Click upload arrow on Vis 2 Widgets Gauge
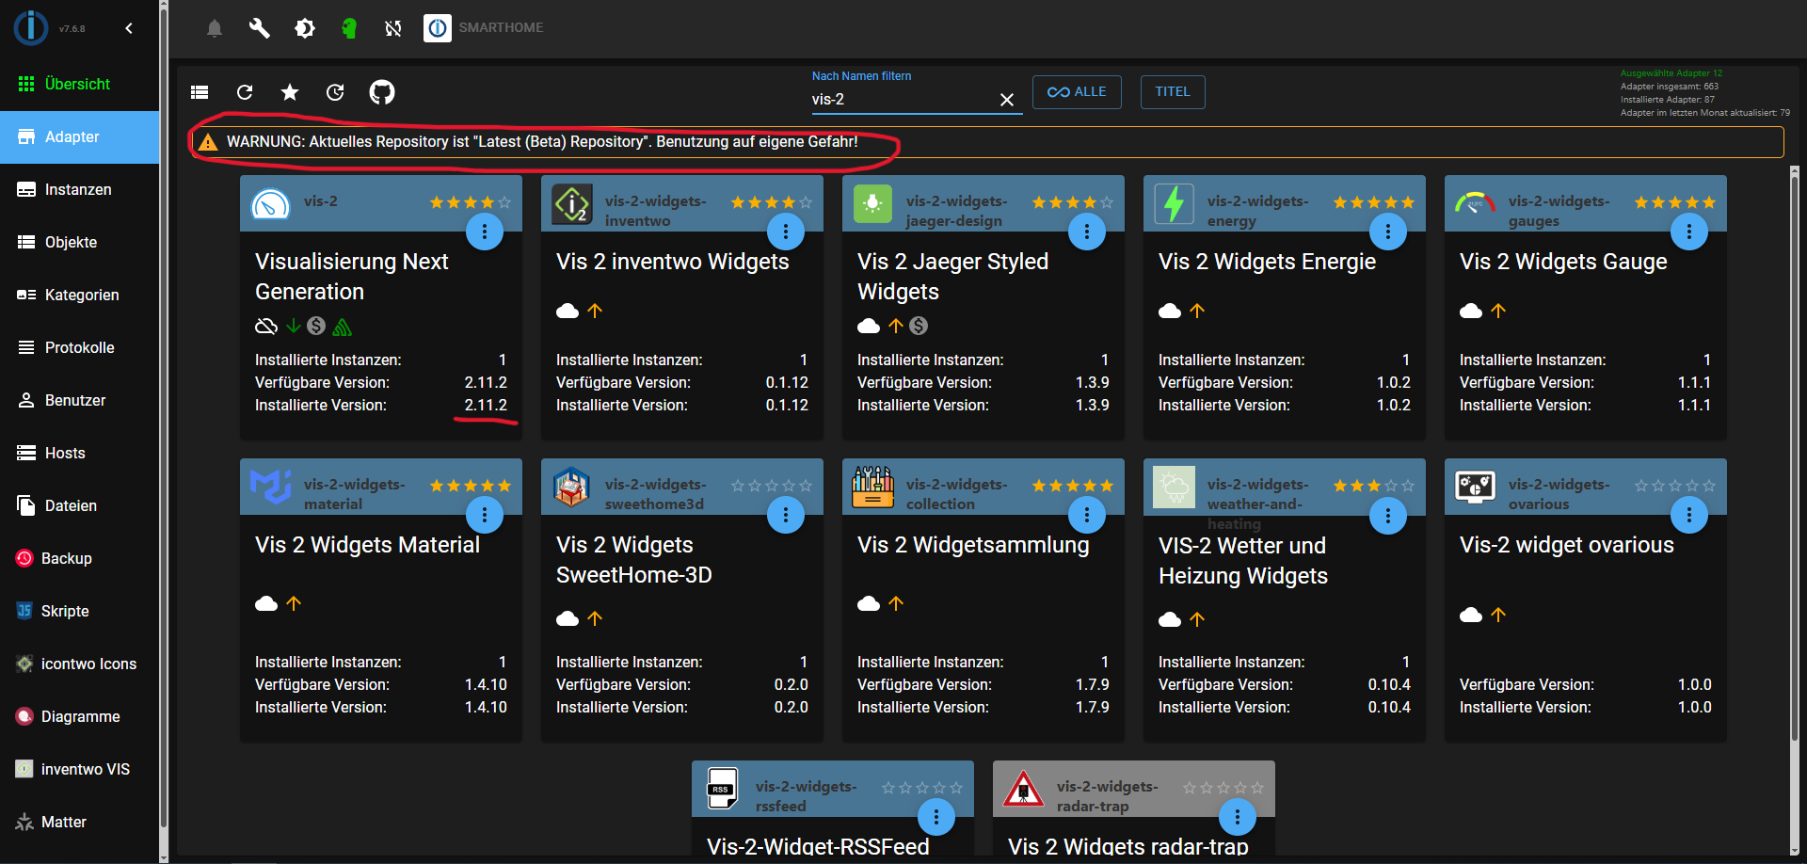Image resolution: width=1807 pixels, height=864 pixels. pos(1498,311)
